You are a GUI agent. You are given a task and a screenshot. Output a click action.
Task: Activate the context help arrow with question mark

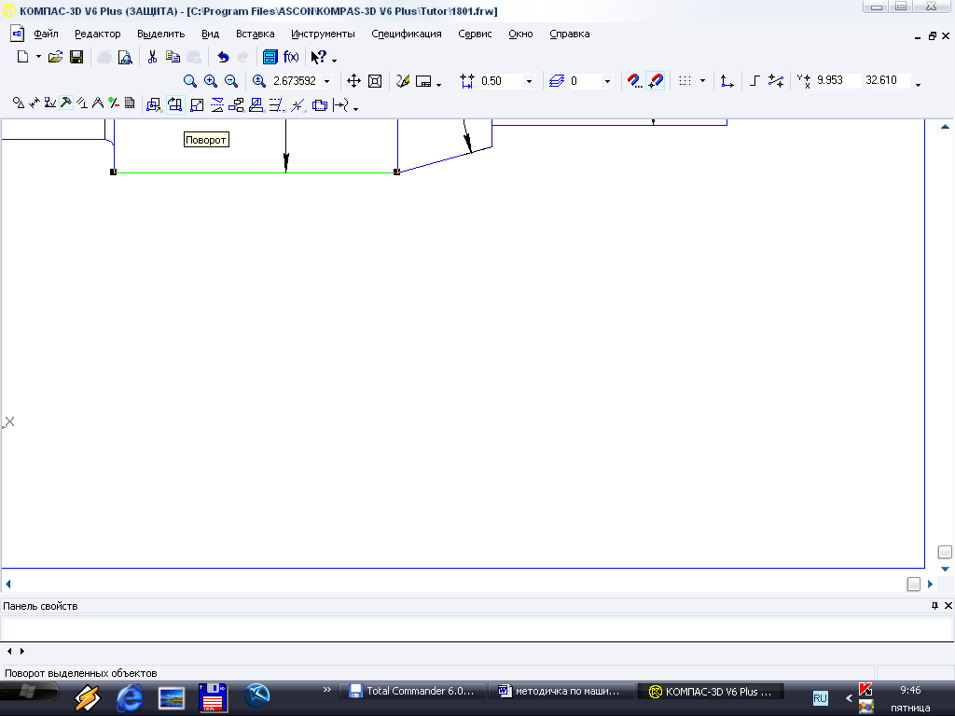[x=319, y=57]
